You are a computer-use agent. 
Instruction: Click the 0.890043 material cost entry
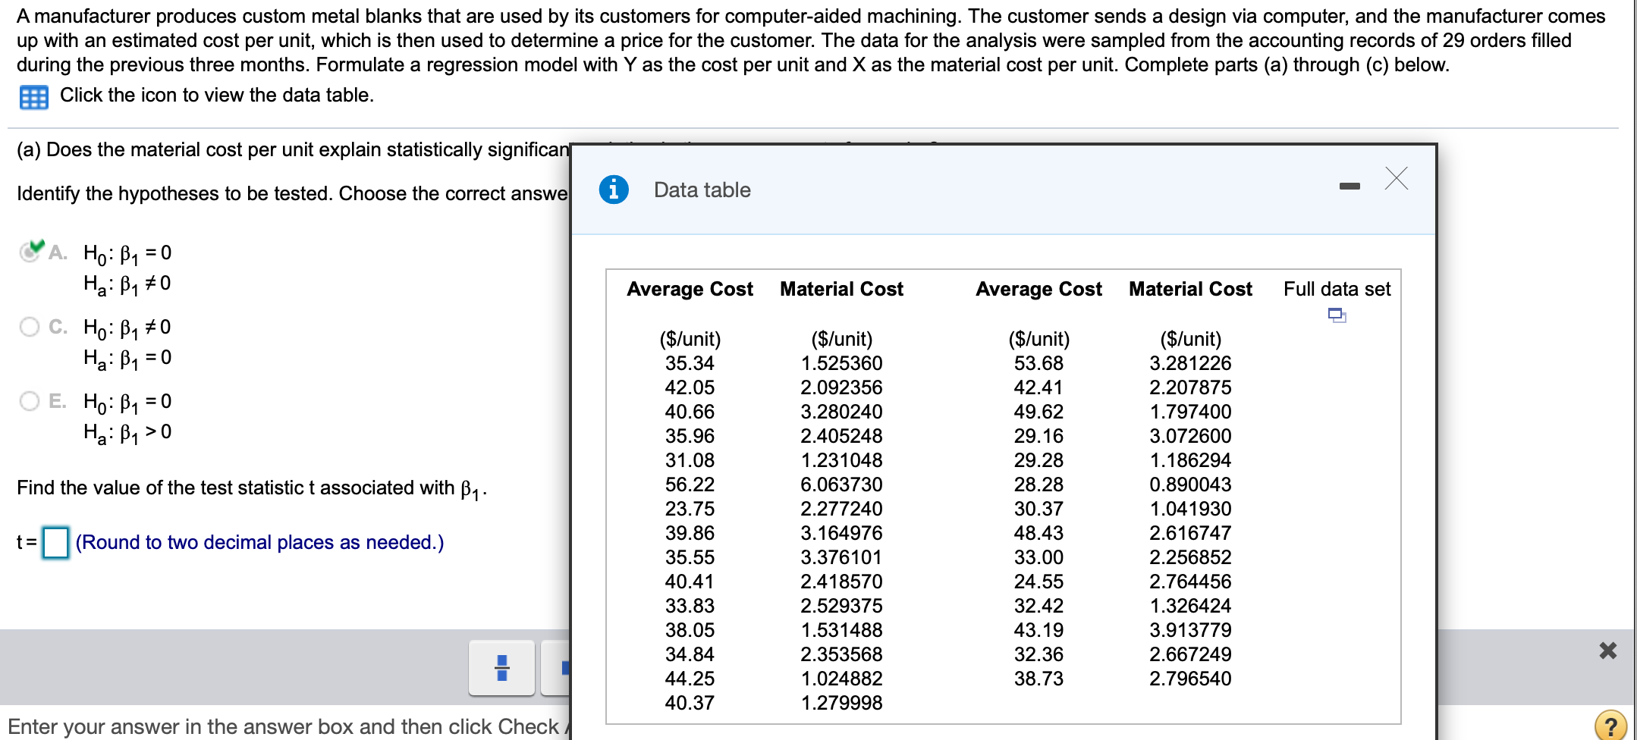click(x=1190, y=484)
